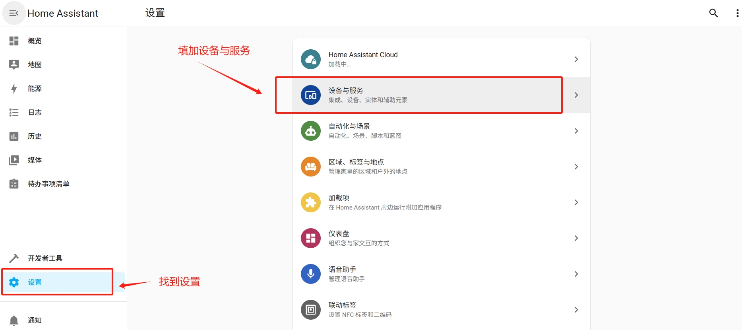Click the 语音助手 microphone icon
Viewport: 742px width, 330px height.
311,274
